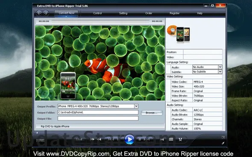
Task: Click the clownfish video preview area
Action: point(100,63)
